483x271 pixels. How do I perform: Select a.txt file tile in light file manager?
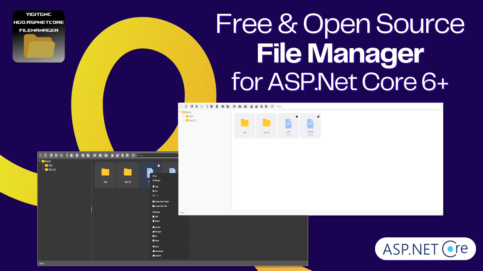pyautogui.click(x=288, y=125)
